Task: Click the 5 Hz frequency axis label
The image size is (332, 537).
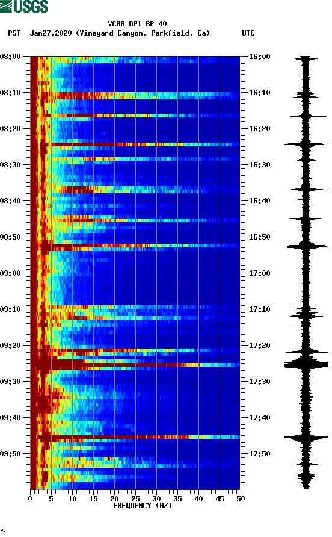Action: click(51, 499)
